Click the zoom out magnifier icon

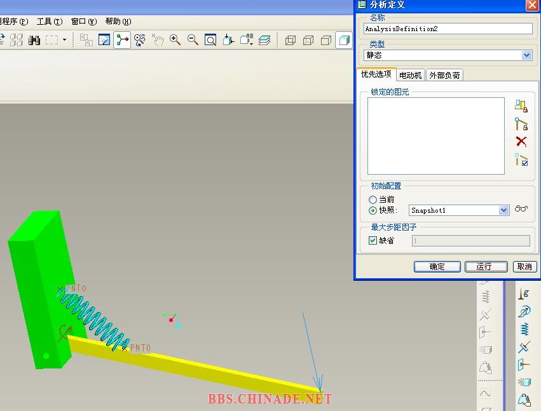tap(193, 40)
